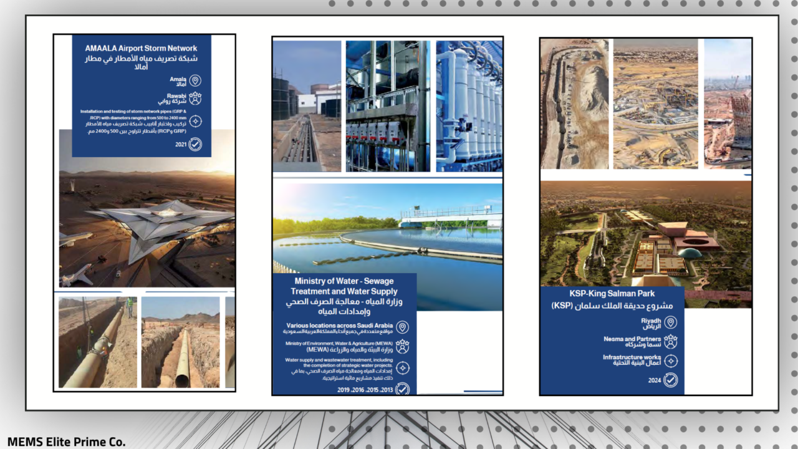Image resolution: width=798 pixels, height=449 pixels.
Task: Click the client icon beside the MEWA ministry name
Action: tap(403, 346)
